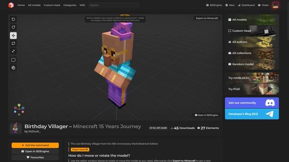Open the user profile avatar
Viewport: 289px width, 162px height.
tap(275, 5)
